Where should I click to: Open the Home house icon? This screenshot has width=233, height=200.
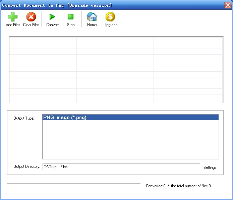pyautogui.click(x=92, y=17)
